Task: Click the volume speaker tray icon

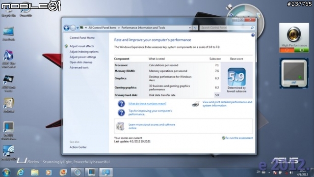Action: tap(291, 173)
